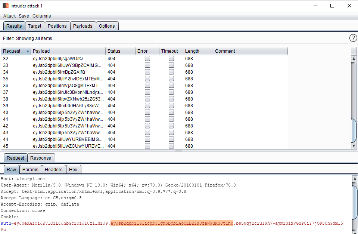358x234 pixels.
Task: Tick the Error checkbox for request 32
Action: click(x=147, y=59)
